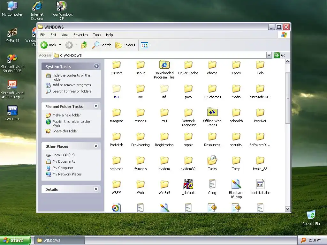Select the WinSxS folder
The height and width of the screenshot is (245, 327).
click(x=164, y=187)
